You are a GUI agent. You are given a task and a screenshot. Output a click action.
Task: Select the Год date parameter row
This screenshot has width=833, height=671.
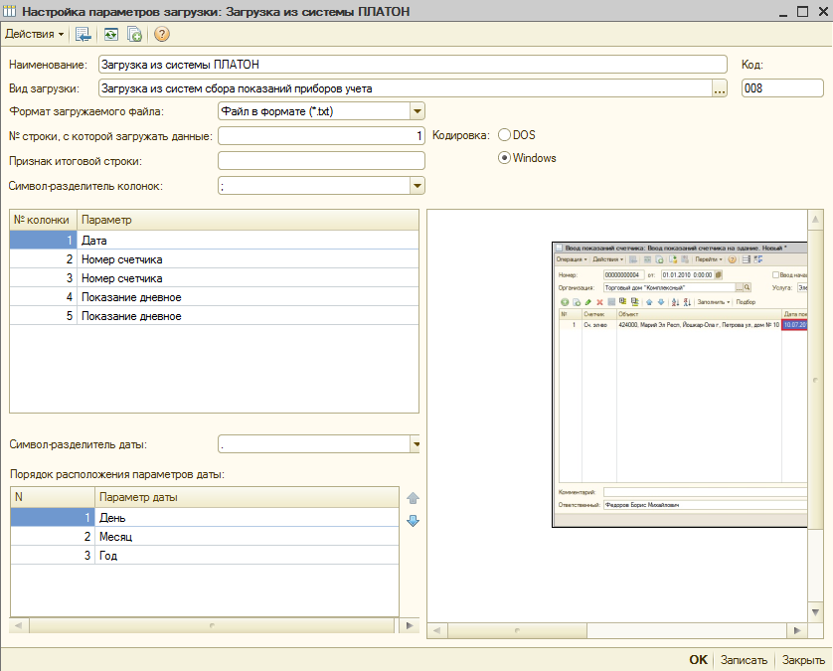(205, 556)
